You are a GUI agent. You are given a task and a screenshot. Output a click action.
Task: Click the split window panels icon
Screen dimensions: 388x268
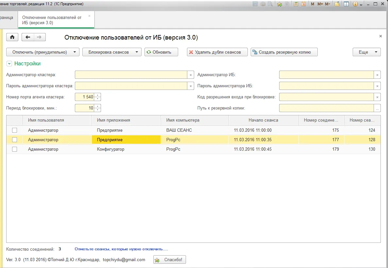346,4
